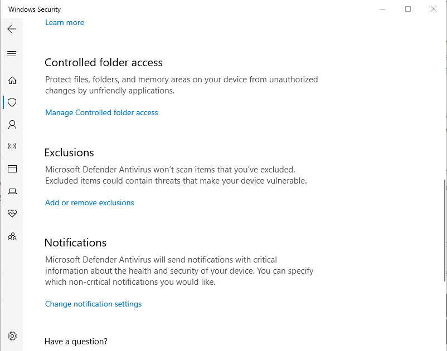Close the Windows Security window
This screenshot has height=351, width=447.
[x=434, y=9]
